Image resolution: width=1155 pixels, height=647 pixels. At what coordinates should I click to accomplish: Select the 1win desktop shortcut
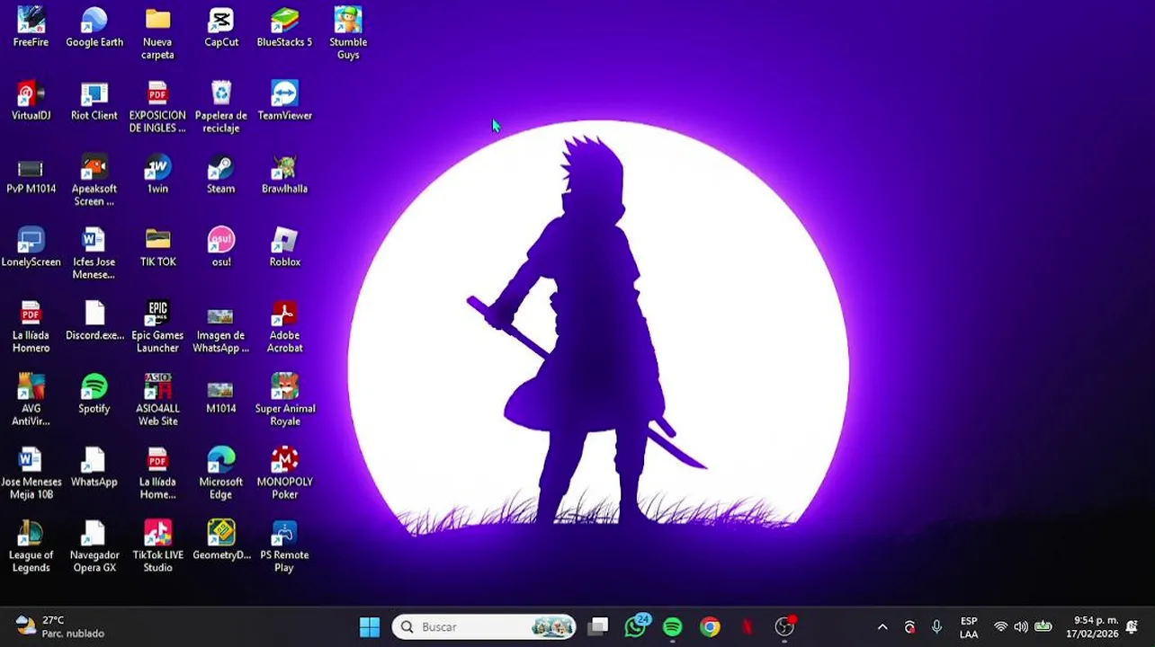pyautogui.click(x=157, y=174)
